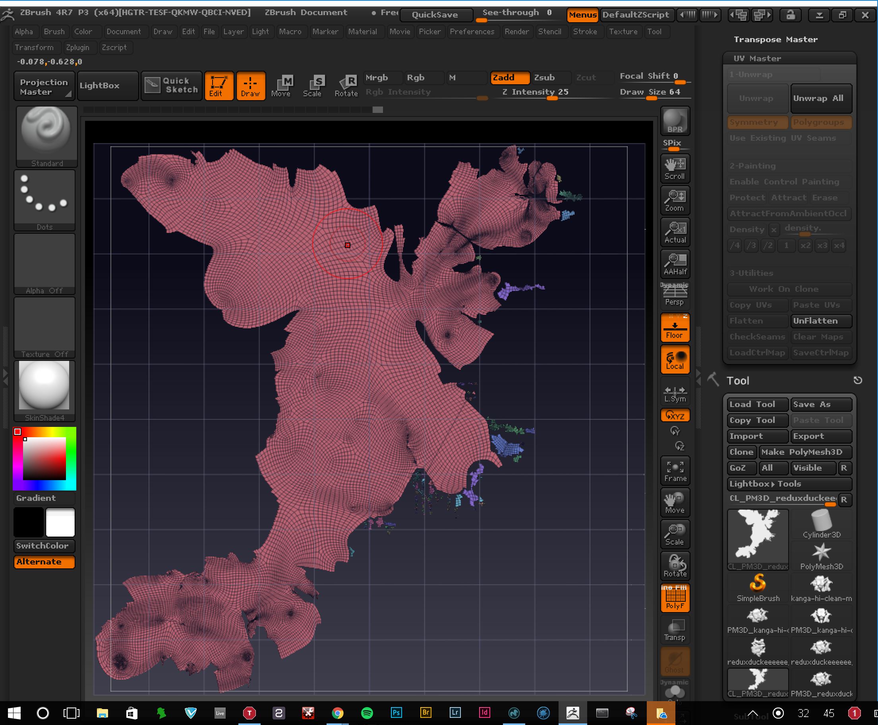Viewport: 878px width, 725px height.
Task: Select the Zoom canvas icon
Action: [x=675, y=200]
